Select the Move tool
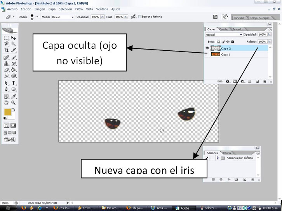This screenshot has height=211, width=282. tap(13, 38)
